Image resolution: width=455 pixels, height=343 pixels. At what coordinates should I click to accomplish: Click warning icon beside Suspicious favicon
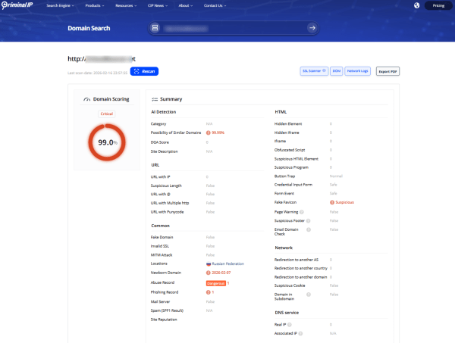pyautogui.click(x=332, y=202)
